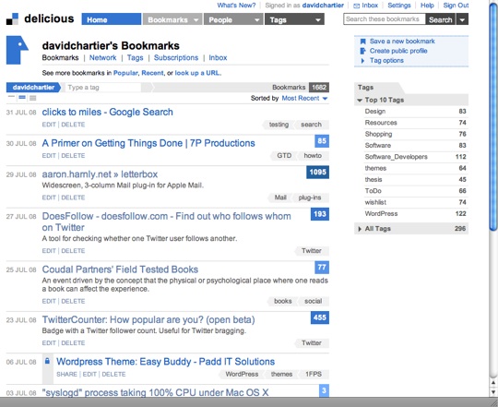Screen dimensions: 498x407
Task: Click the delicious logo icon
Action: point(12,19)
